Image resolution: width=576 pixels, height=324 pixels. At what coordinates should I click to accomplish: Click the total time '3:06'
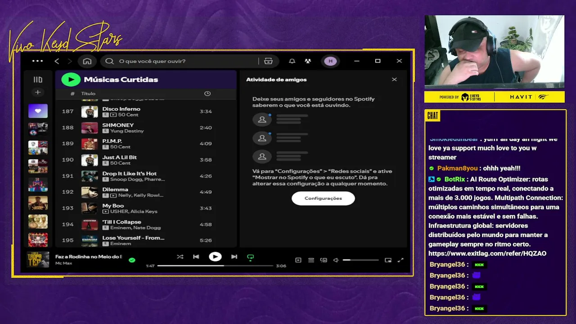(x=281, y=266)
